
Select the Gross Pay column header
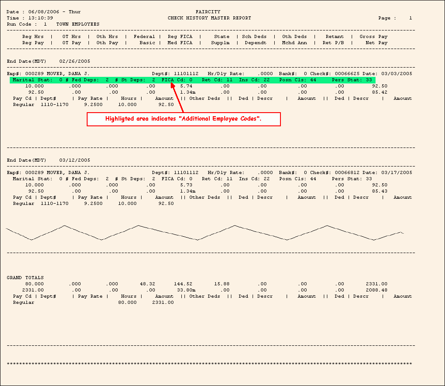(x=373, y=37)
